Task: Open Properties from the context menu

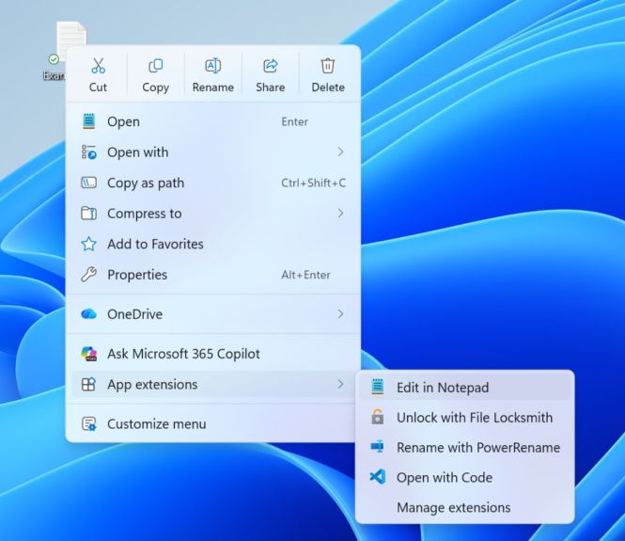Action: [213, 275]
